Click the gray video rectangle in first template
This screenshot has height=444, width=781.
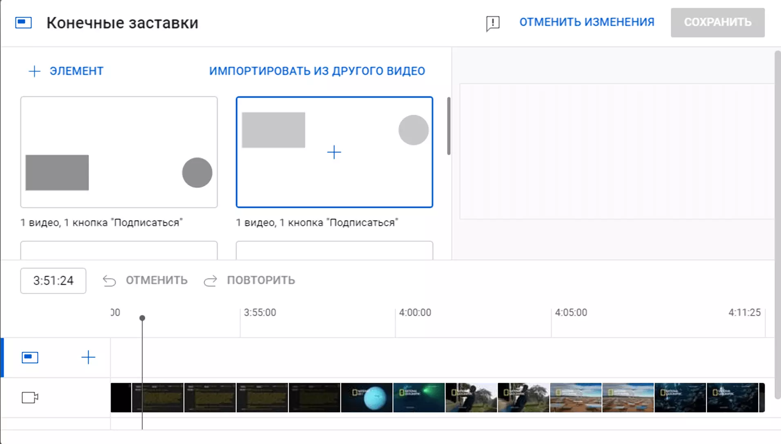(57, 172)
